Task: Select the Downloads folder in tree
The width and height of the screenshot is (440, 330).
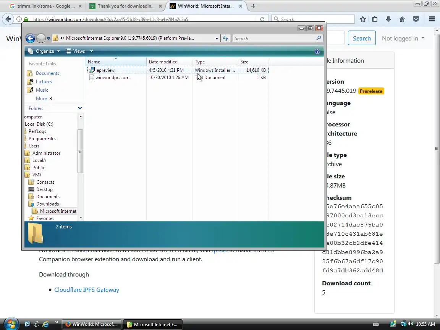Action: pos(47,204)
